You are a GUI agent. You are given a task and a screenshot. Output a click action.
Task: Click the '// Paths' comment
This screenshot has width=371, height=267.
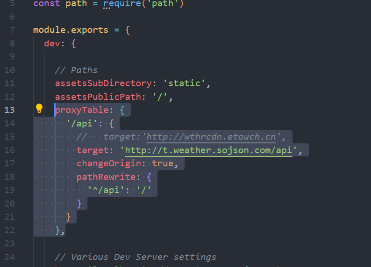tap(76, 70)
